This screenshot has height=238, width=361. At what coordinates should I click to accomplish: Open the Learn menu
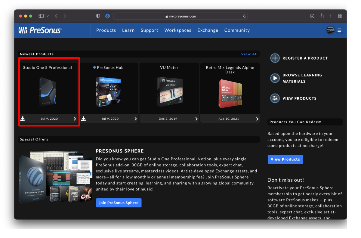click(128, 30)
